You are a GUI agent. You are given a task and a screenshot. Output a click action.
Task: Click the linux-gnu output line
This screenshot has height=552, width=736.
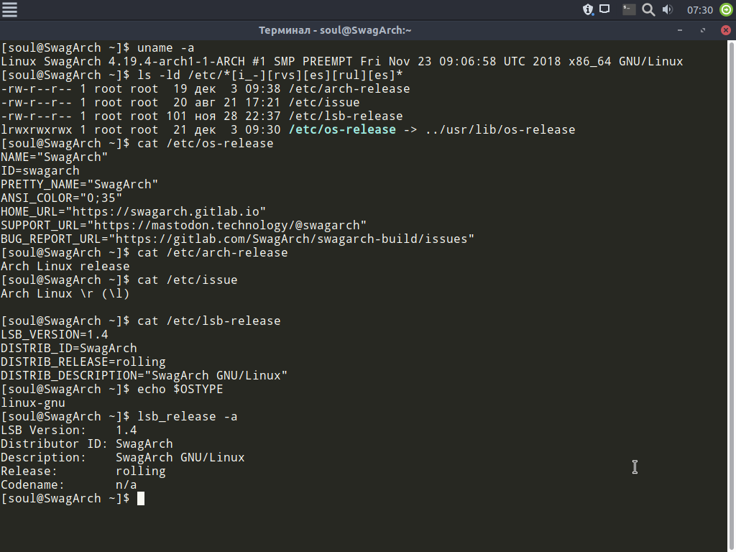click(x=33, y=402)
